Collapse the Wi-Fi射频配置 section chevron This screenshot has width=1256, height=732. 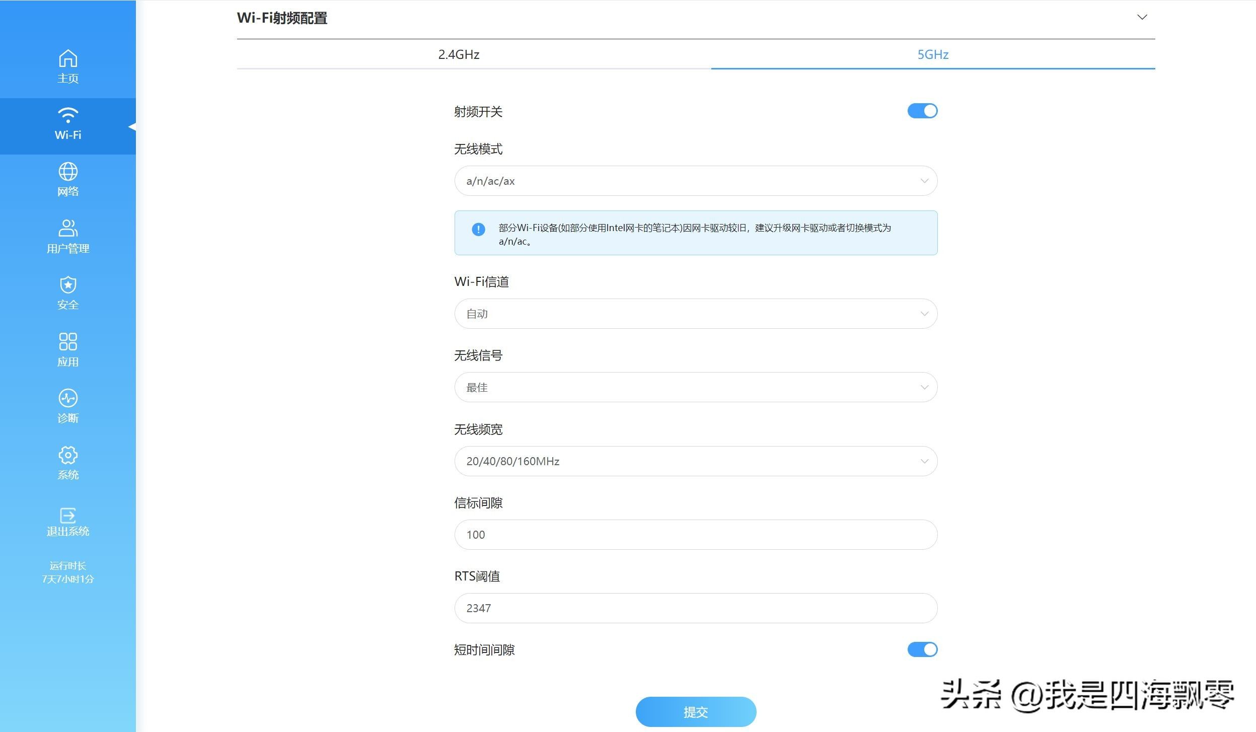(x=1142, y=17)
